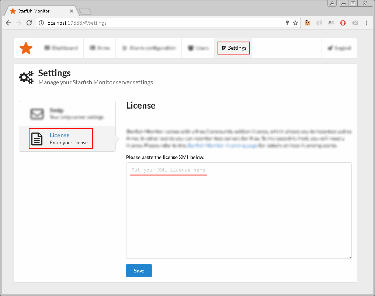Click the address bar URL
Image resolution: width=375 pixels, height=296 pixels.
click(x=76, y=23)
